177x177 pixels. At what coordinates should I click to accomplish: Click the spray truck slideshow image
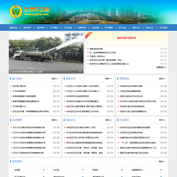[x=46, y=53]
